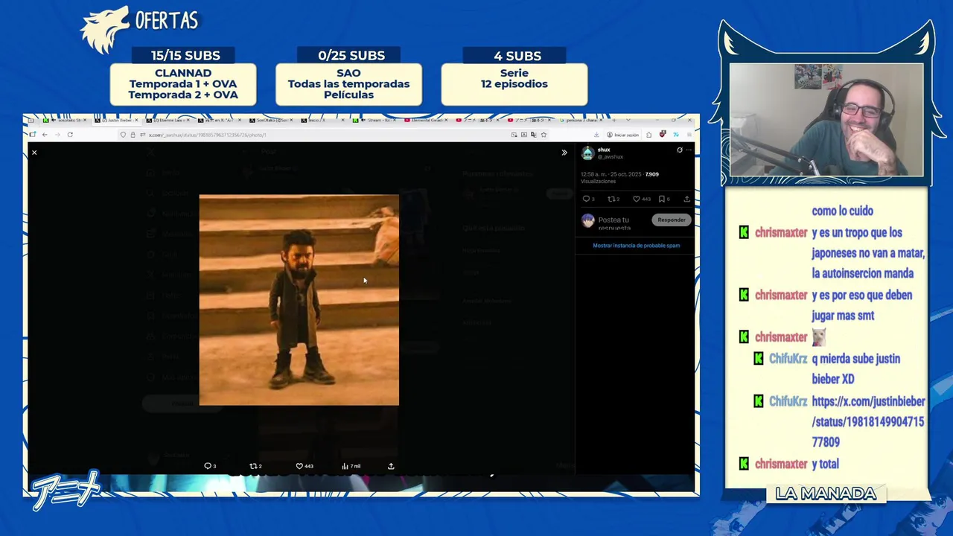The height and width of the screenshot is (536, 953).
Task: Switch to the Justin Bieber tab
Action: click(x=118, y=120)
